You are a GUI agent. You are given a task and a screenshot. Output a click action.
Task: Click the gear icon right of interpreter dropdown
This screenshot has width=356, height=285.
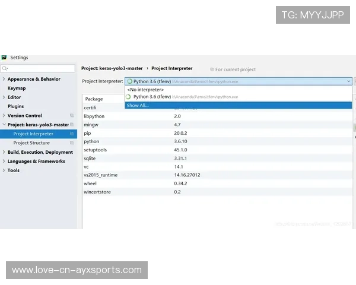pos(355,81)
